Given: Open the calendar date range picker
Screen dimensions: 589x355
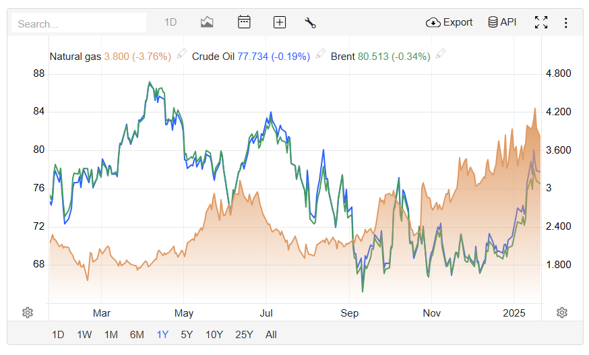Looking at the screenshot, I should pos(244,22).
